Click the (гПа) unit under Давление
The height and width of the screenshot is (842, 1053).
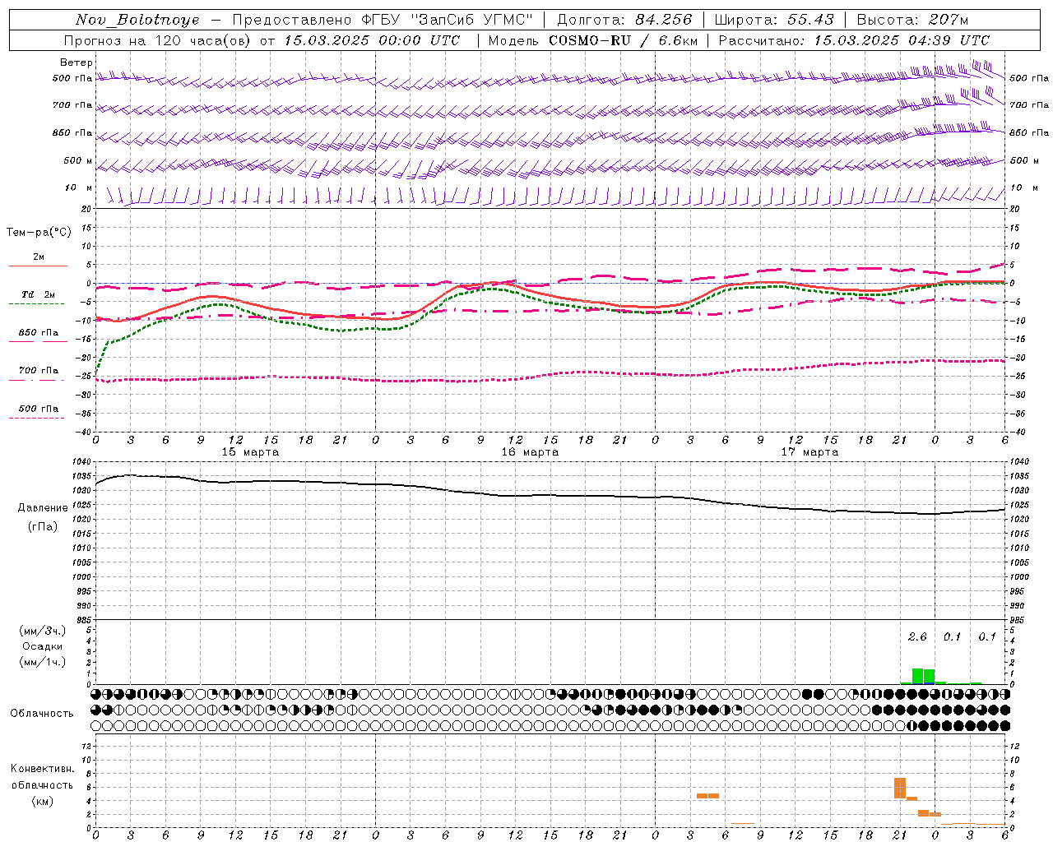(x=43, y=527)
